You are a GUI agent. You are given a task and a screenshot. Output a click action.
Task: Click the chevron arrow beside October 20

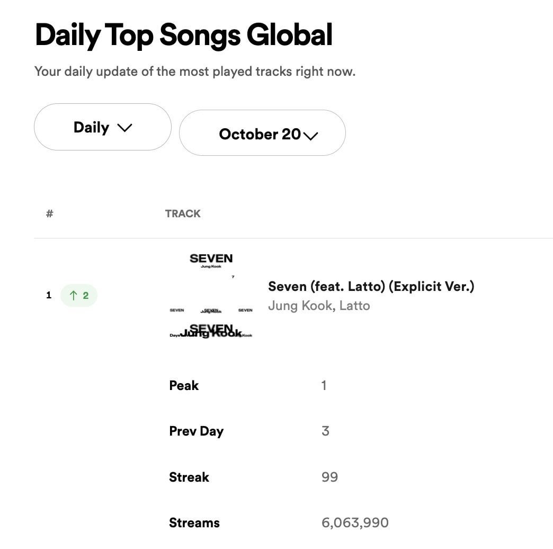pos(310,136)
